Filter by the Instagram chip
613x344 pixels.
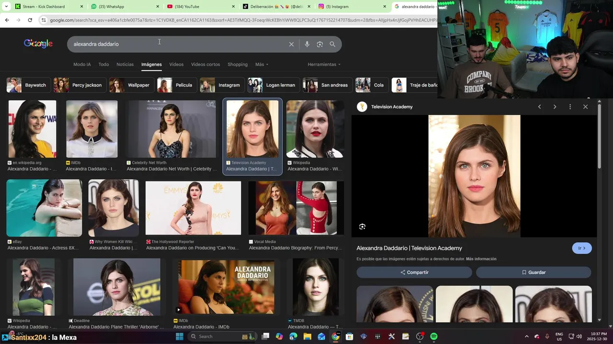(x=222, y=85)
